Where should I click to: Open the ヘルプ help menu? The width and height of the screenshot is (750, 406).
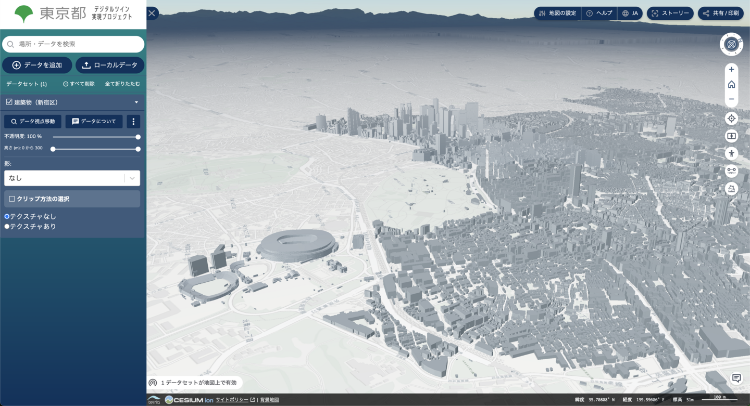599,13
